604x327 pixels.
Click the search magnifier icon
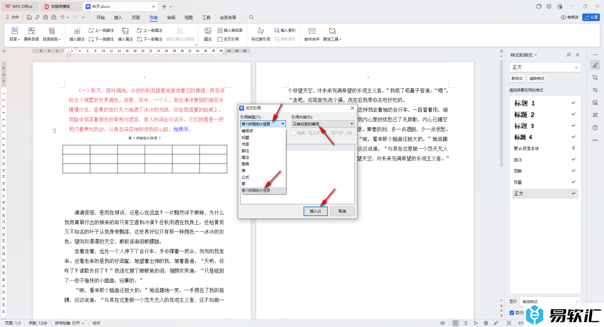252,17
